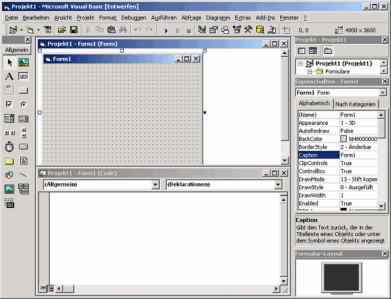Image resolution: width=391 pixels, height=299 pixels.
Task: Select the Image control tool
Action: (10, 189)
